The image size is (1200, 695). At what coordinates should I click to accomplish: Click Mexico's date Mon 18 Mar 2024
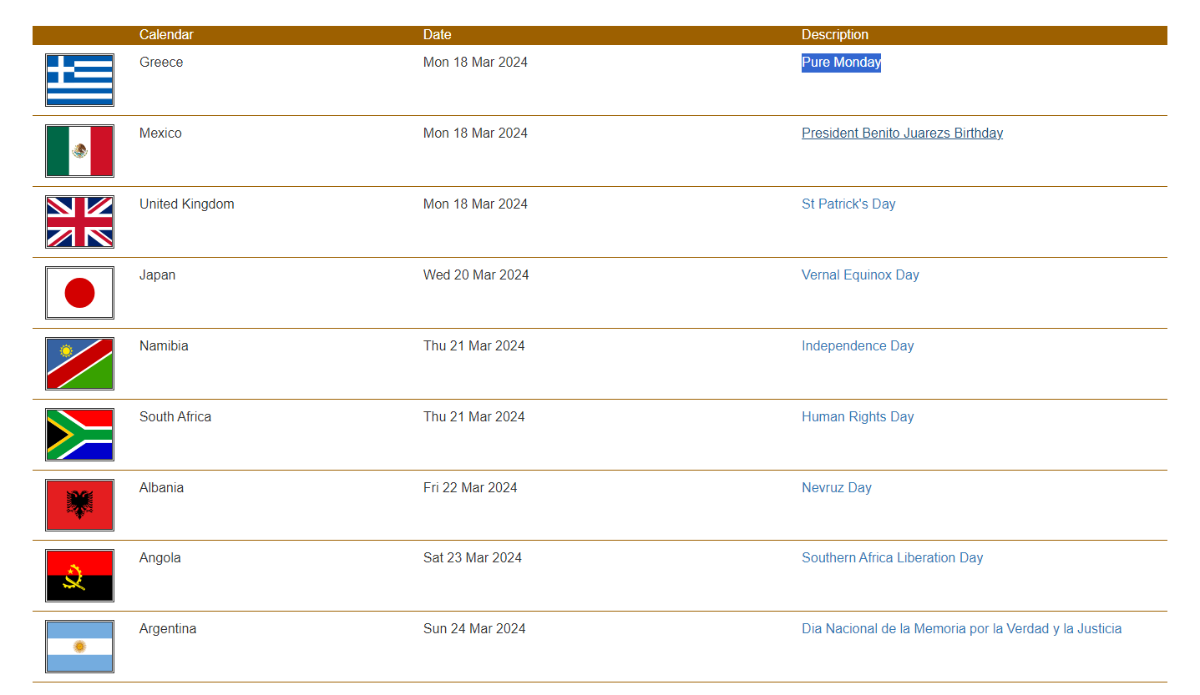click(475, 133)
